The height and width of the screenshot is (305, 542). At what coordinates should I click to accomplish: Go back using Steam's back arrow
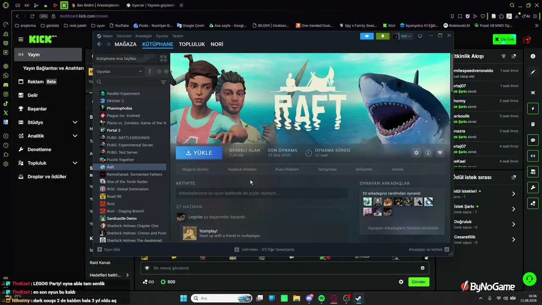pyautogui.click(x=100, y=44)
